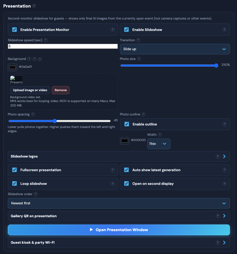This screenshot has height=254, width=237.
Task: Show help for Photo size
Action: click(x=139, y=59)
